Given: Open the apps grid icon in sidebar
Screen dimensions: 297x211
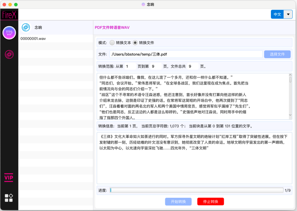Looking at the screenshot, I should tap(9, 198).
